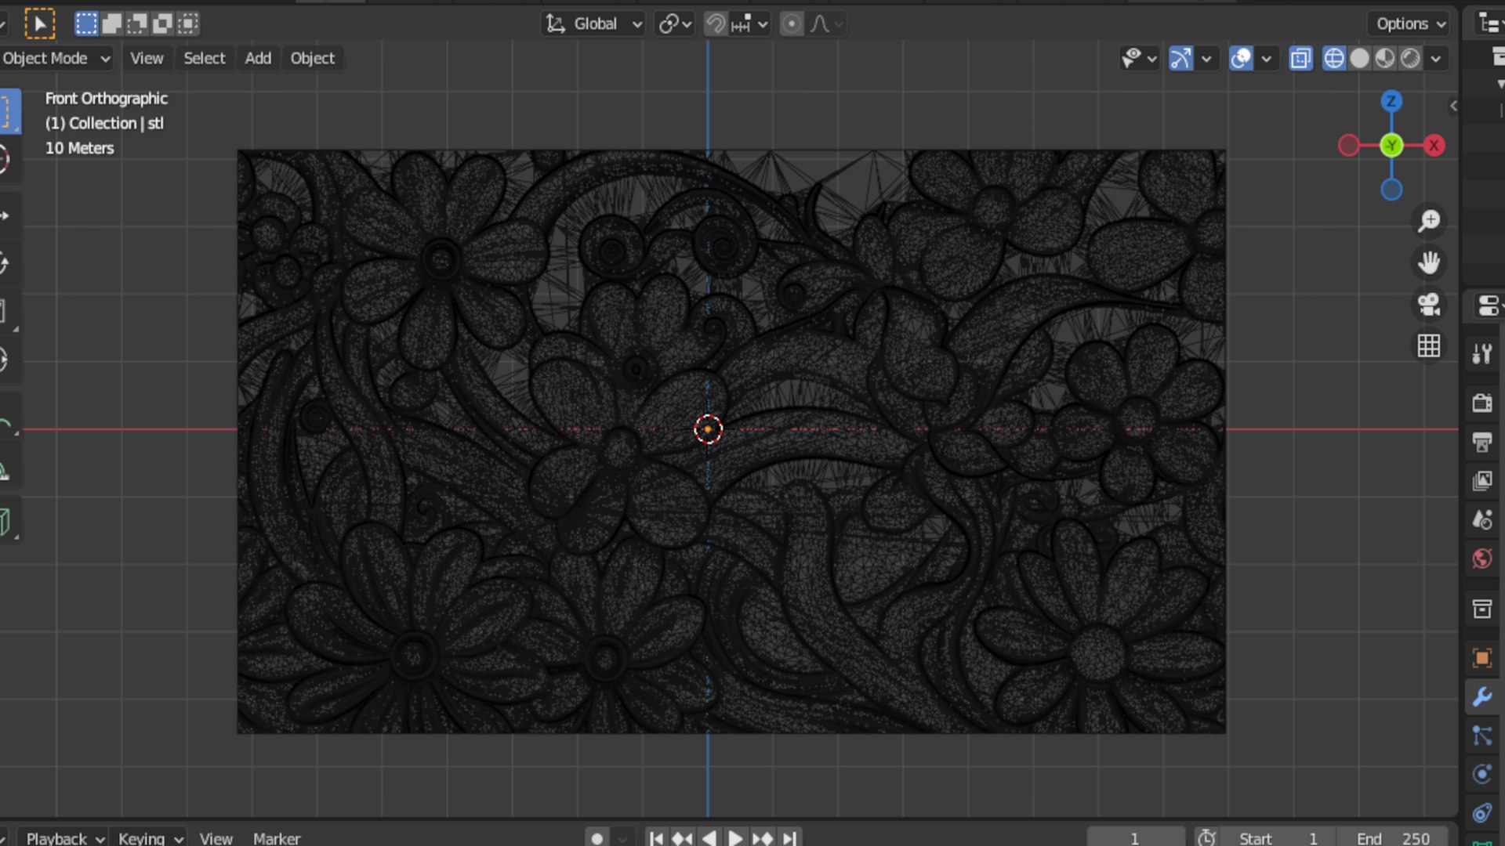The height and width of the screenshot is (846, 1505).
Task: Open the Object properties orange square tab
Action: [1481, 658]
